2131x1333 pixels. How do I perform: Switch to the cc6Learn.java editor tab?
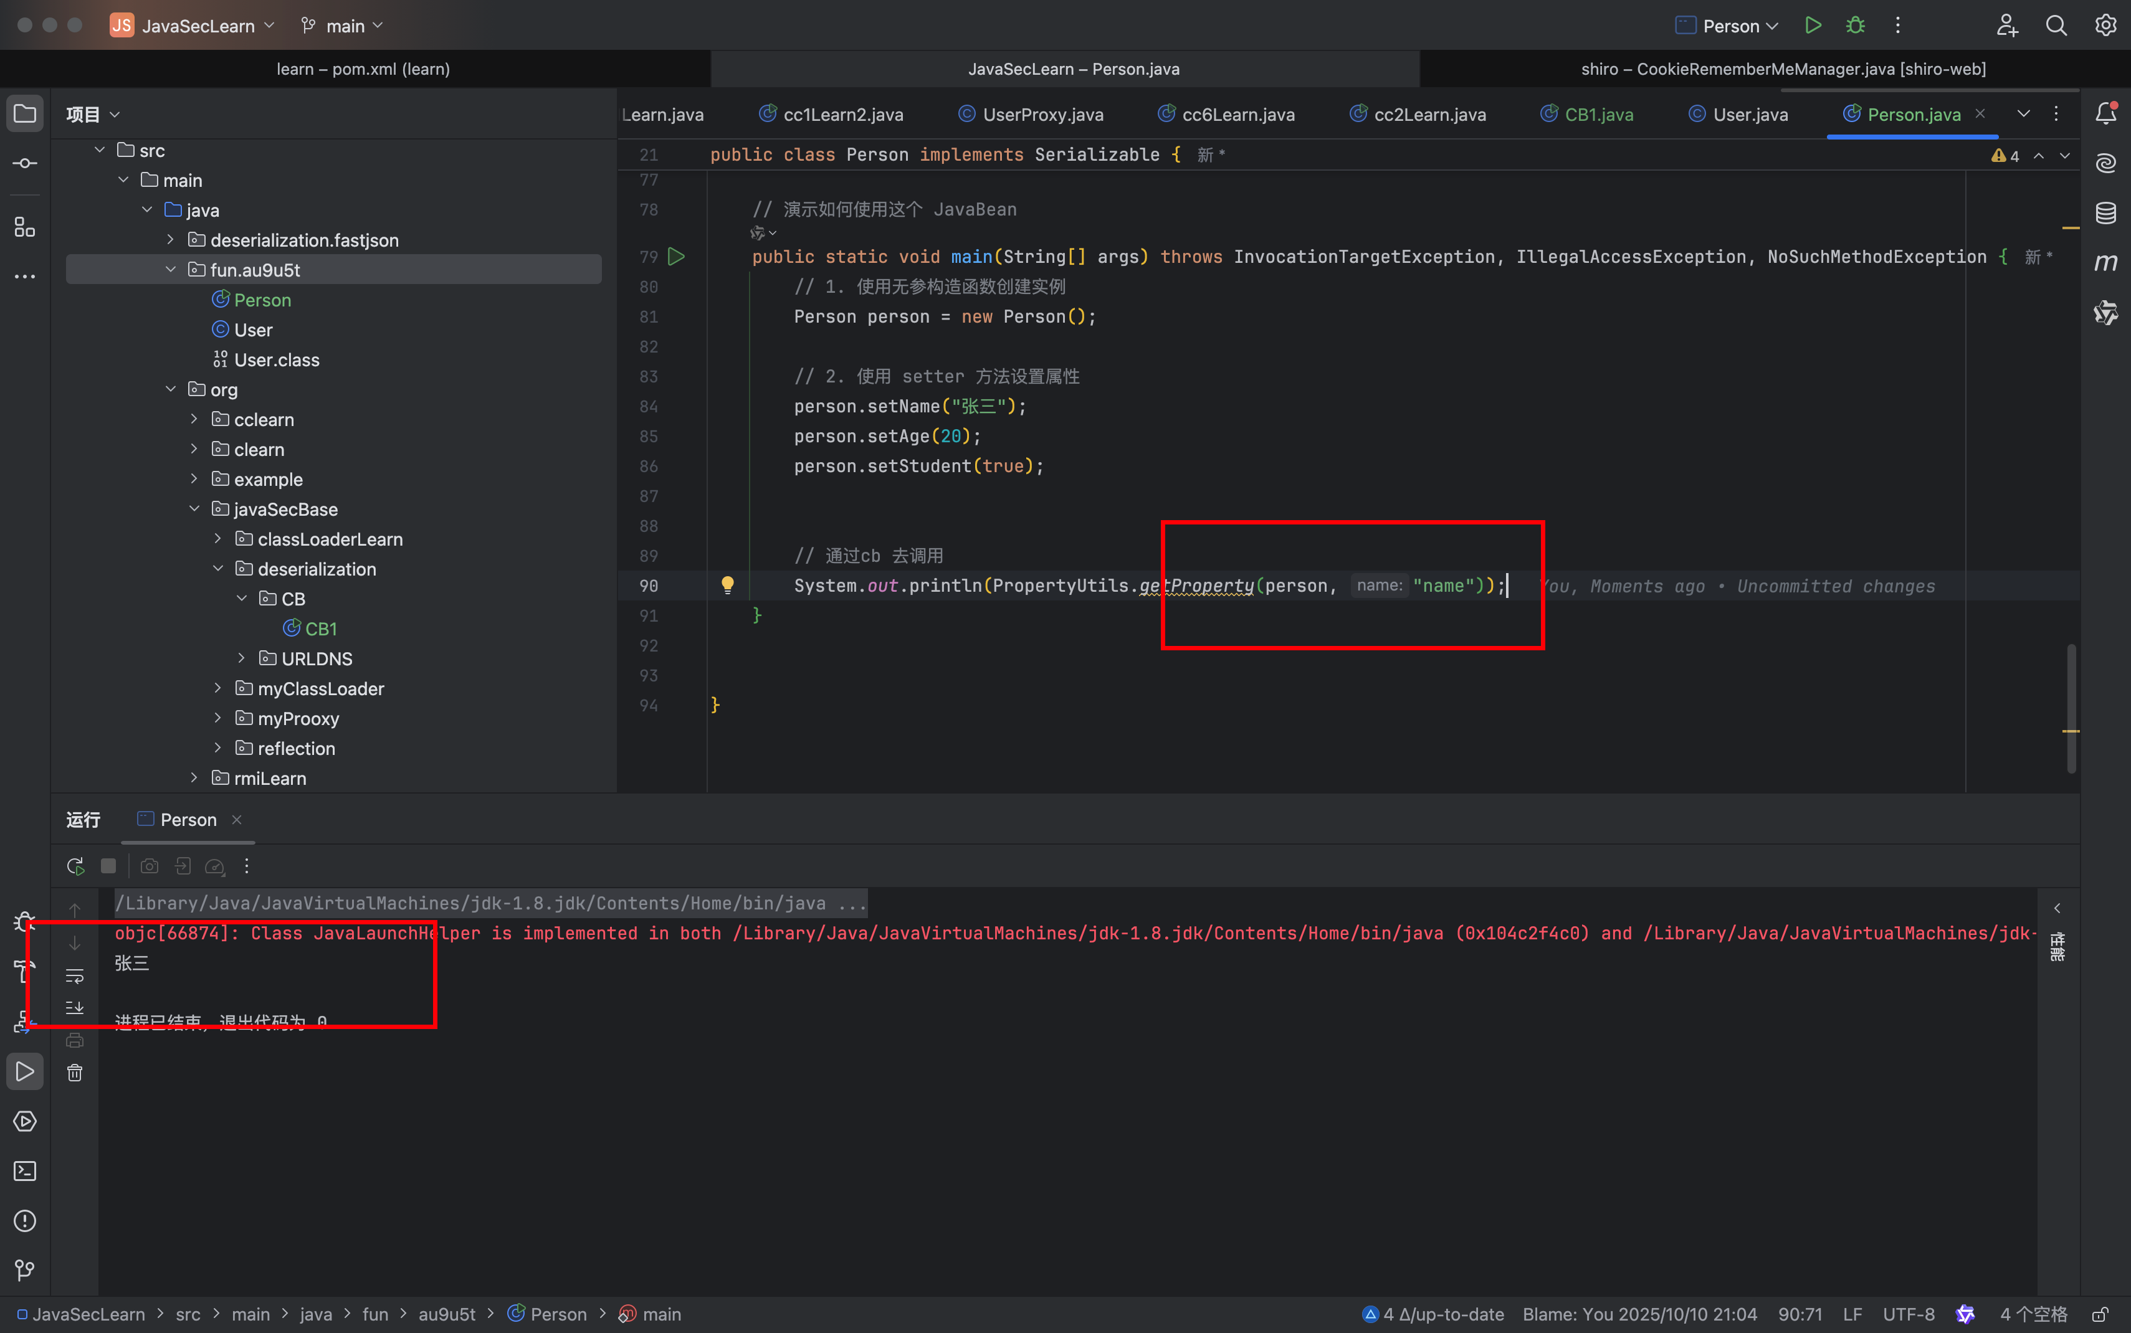(x=1226, y=115)
